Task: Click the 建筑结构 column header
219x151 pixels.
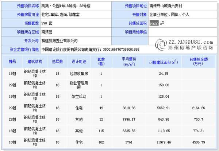Action: 35,61
